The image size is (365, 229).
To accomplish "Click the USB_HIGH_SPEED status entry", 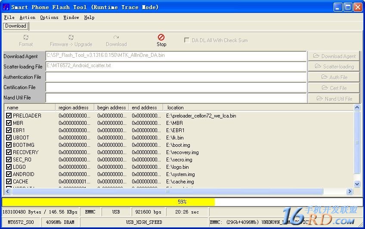I will [x=144, y=222].
